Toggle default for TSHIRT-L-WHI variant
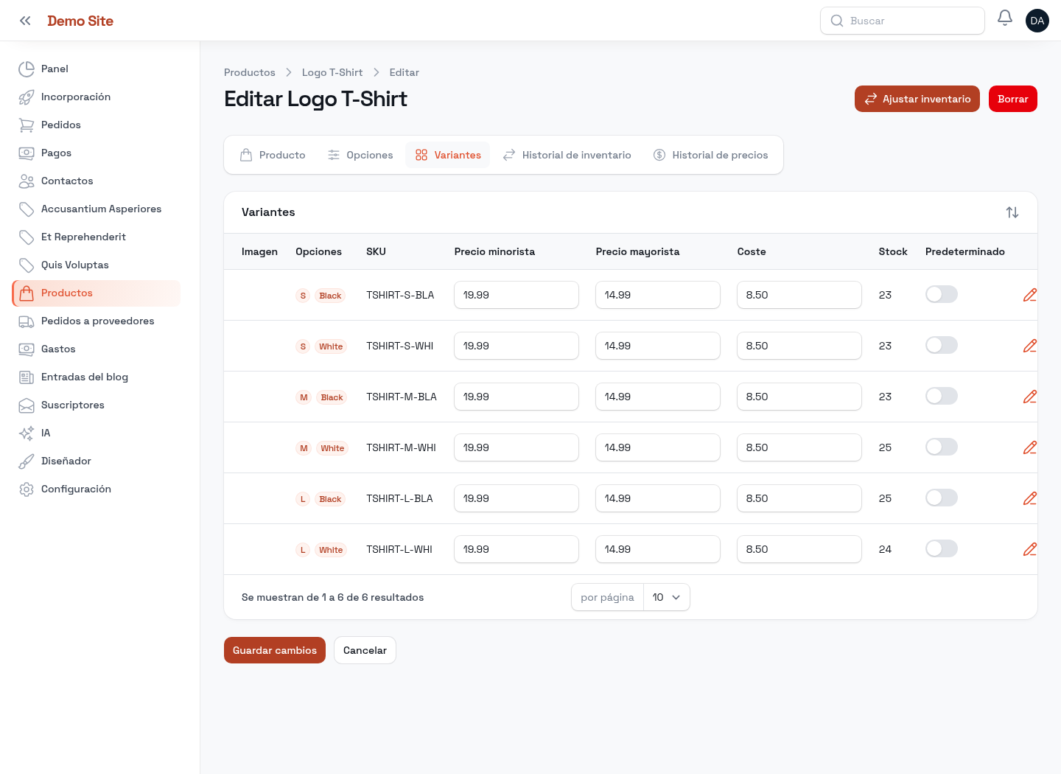The height and width of the screenshot is (774, 1061). [942, 548]
